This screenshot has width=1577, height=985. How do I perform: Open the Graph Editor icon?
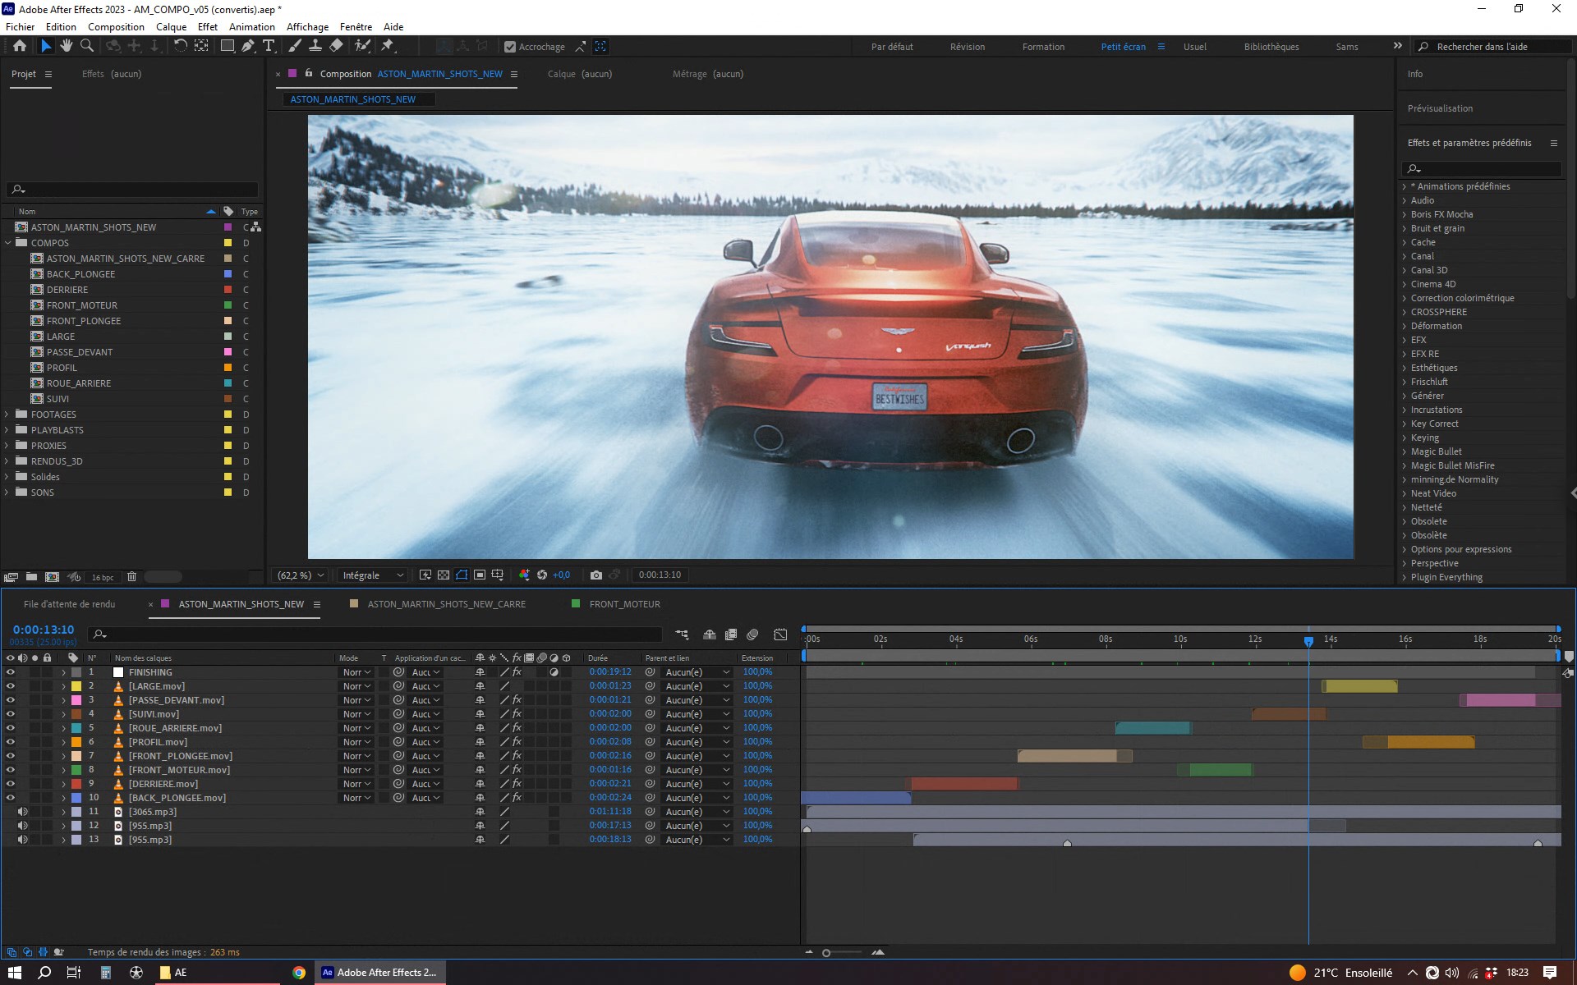(780, 635)
